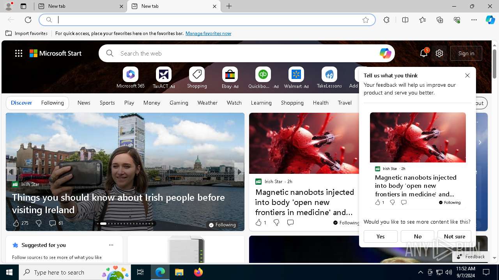The height and width of the screenshot is (280, 499).
Task: Open the Start menu
Action: 9,272
